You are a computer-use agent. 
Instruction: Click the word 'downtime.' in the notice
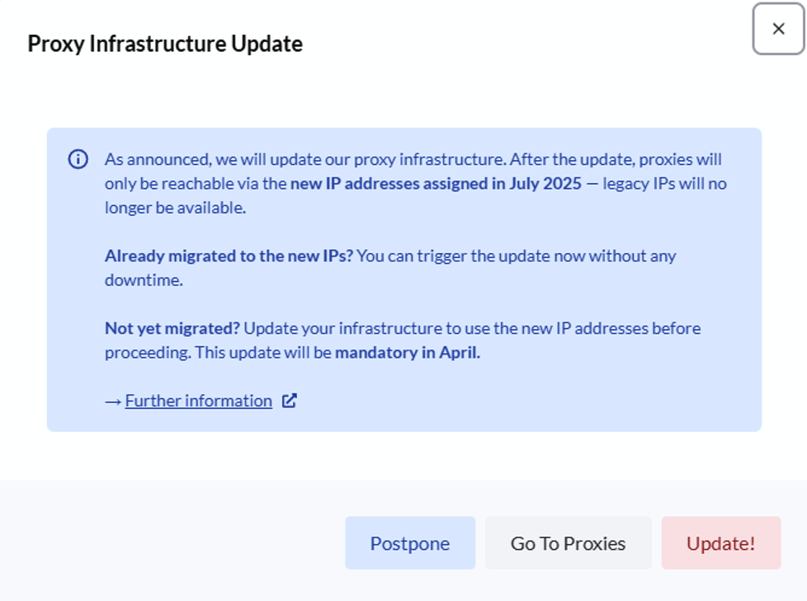143,280
